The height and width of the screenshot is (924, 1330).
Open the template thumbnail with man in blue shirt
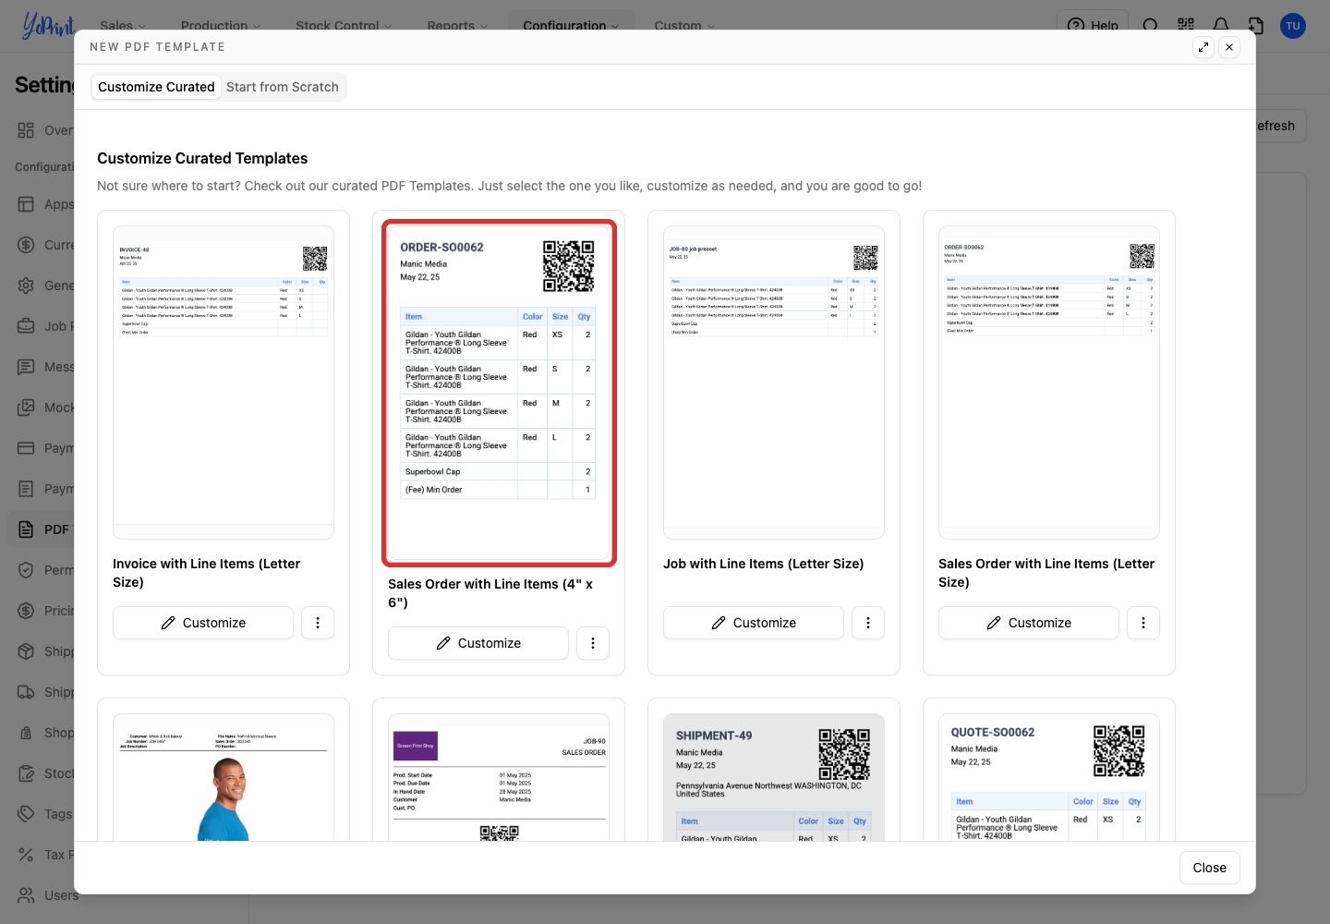tap(224, 777)
